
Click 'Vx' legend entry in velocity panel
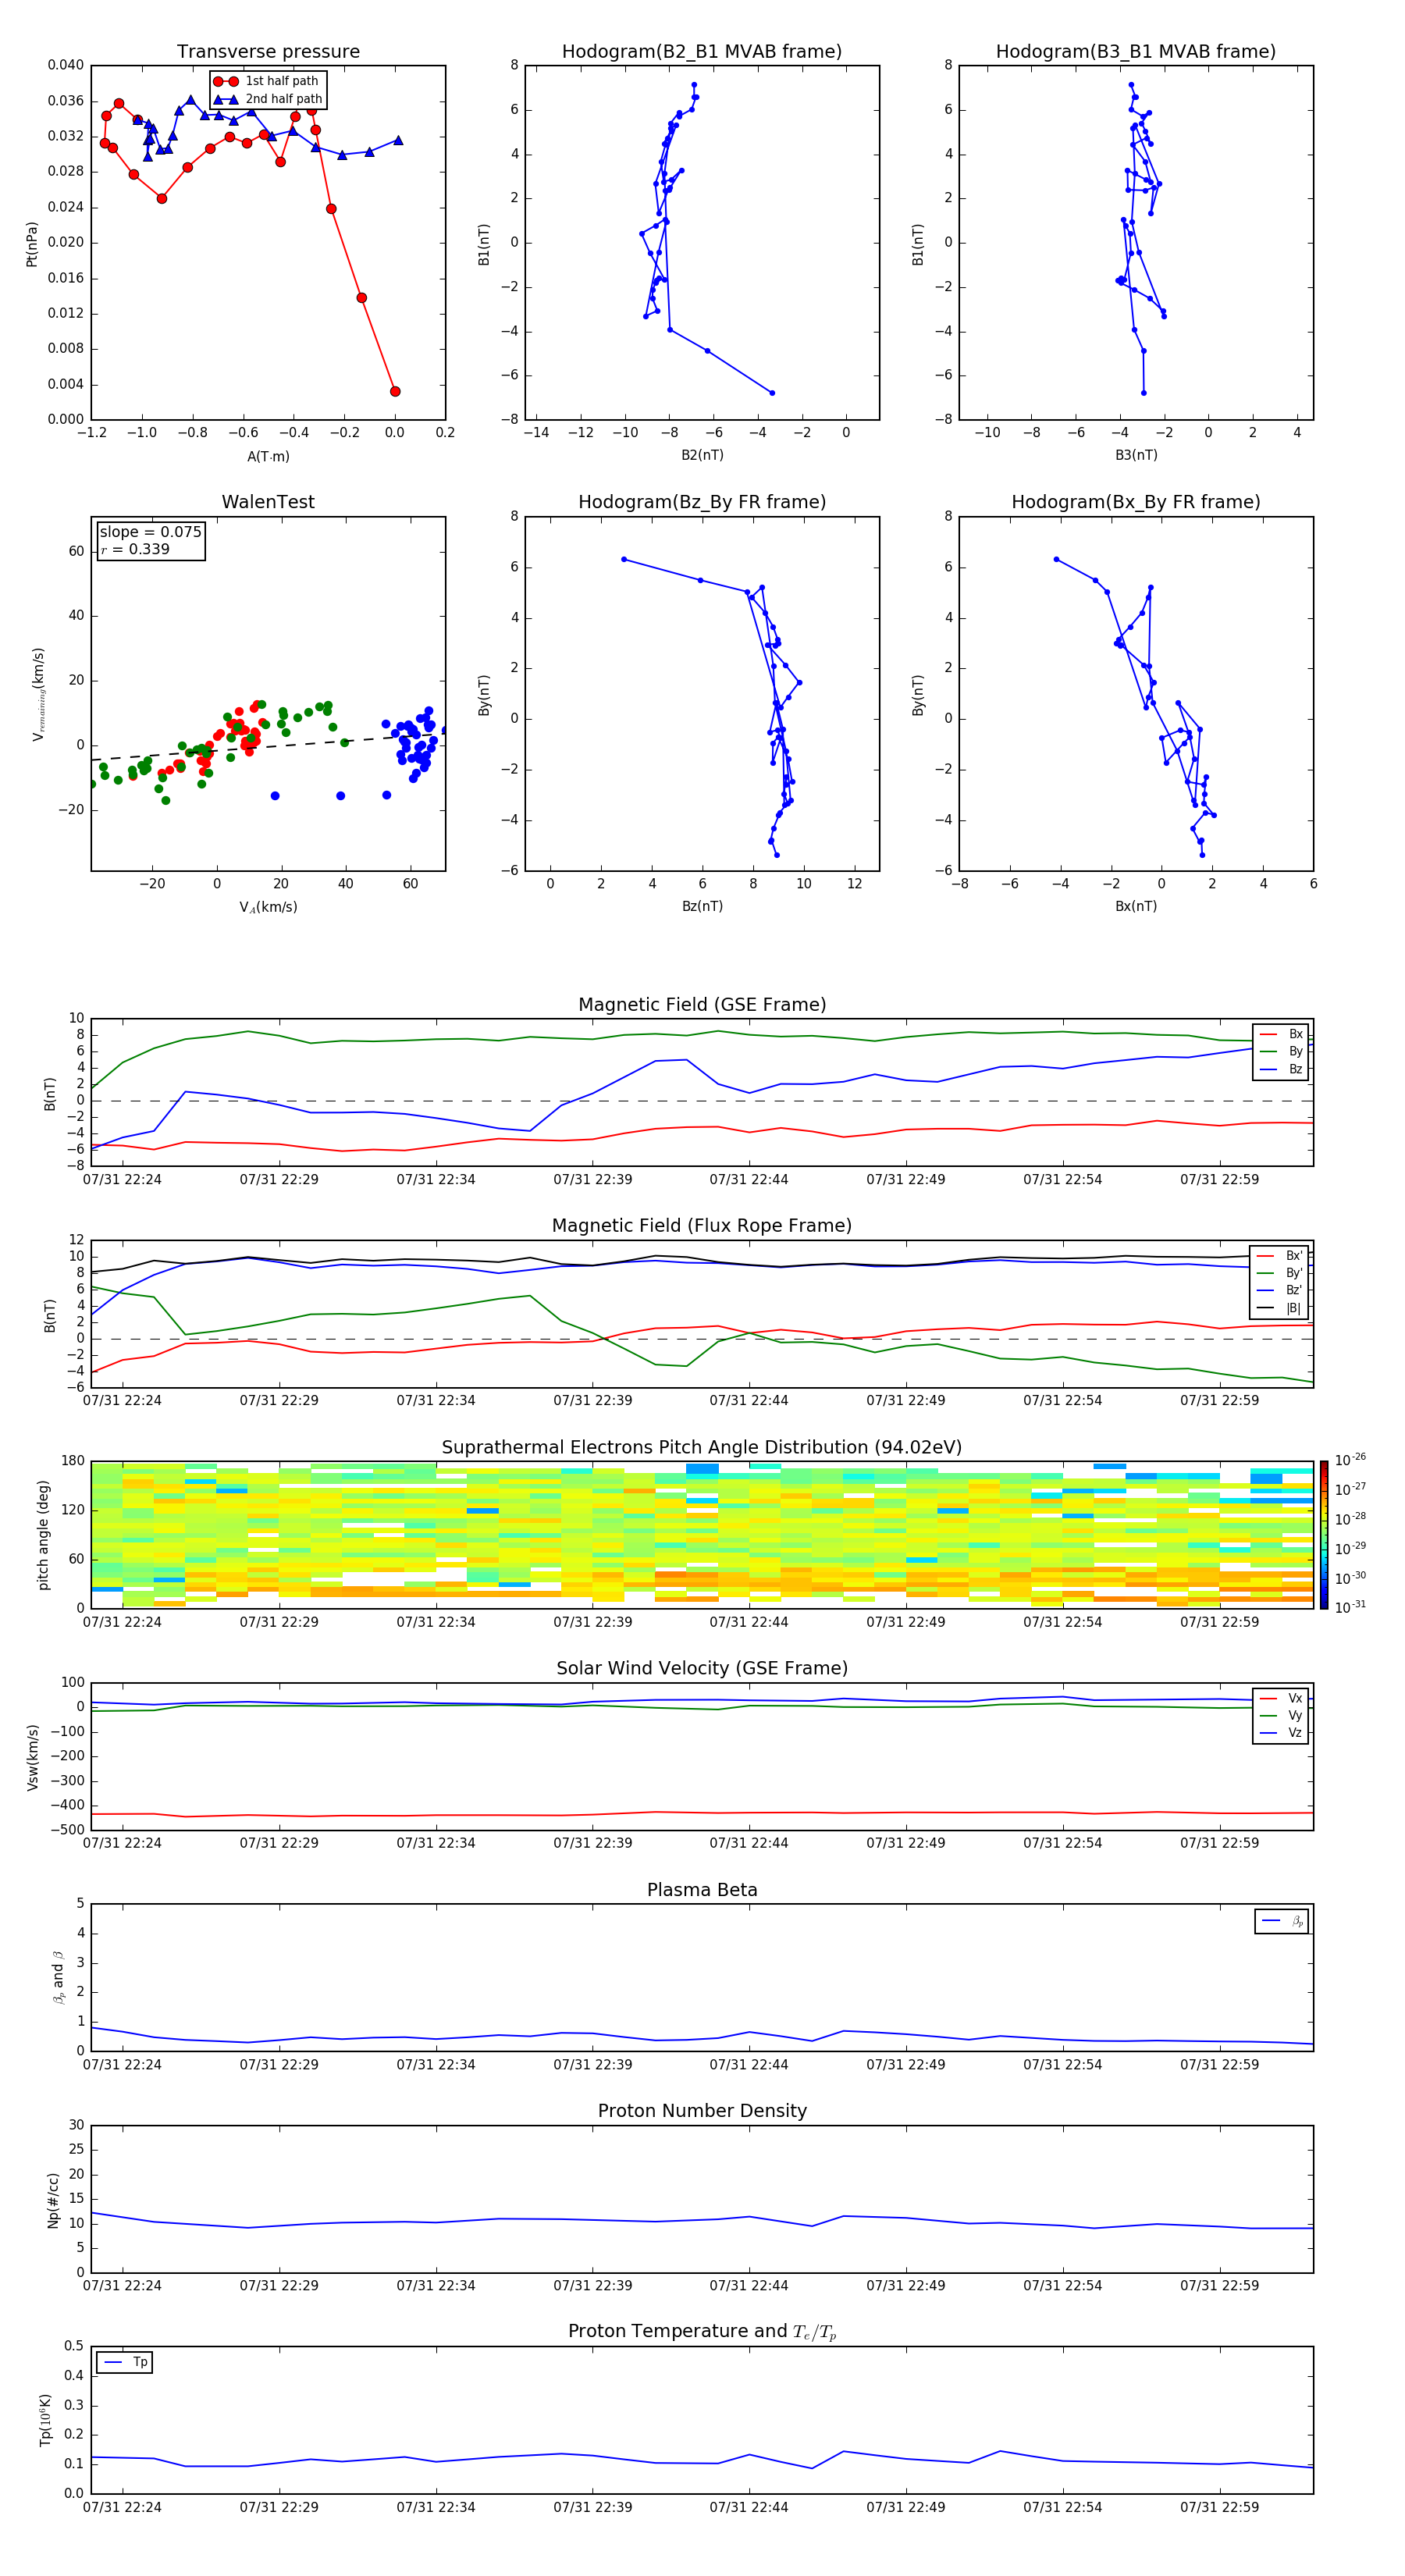(x=1281, y=1698)
